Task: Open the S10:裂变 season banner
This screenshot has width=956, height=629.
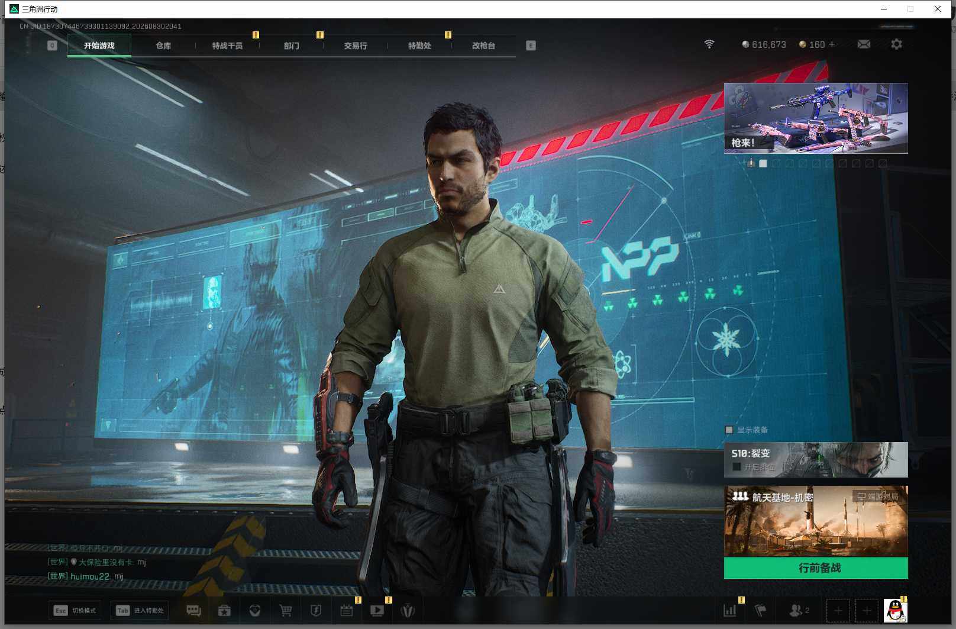Action: 816,460
